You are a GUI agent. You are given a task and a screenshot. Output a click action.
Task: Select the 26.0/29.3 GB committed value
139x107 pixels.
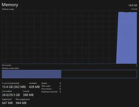click(11, 95)
